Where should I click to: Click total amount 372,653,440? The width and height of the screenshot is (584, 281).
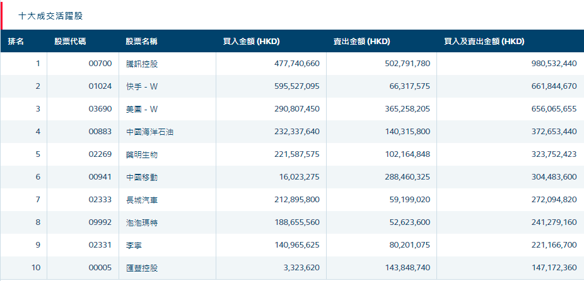[554, 132]
